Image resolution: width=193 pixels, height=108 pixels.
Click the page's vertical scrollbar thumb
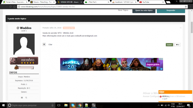click(x=192, y=27)
